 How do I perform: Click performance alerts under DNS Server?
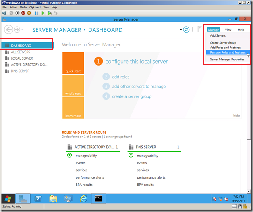click(151, 177)
